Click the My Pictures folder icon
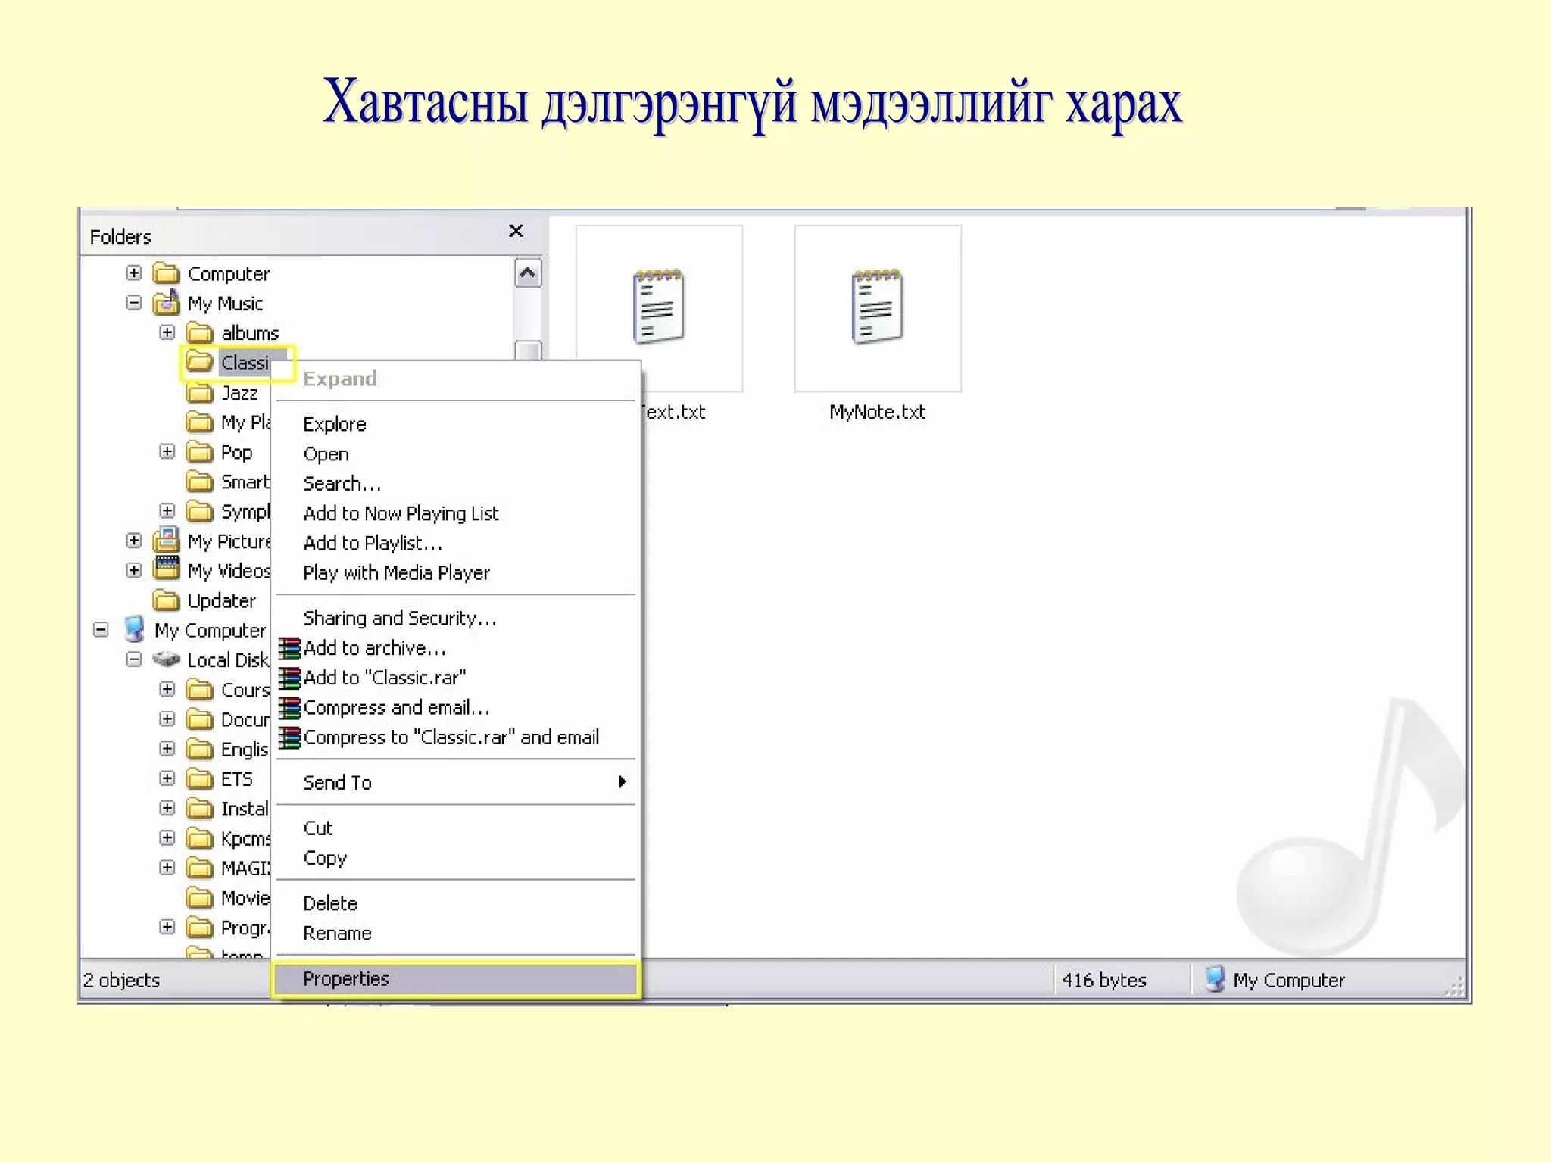This screenshot has width=1551, height=1163. 167,541
